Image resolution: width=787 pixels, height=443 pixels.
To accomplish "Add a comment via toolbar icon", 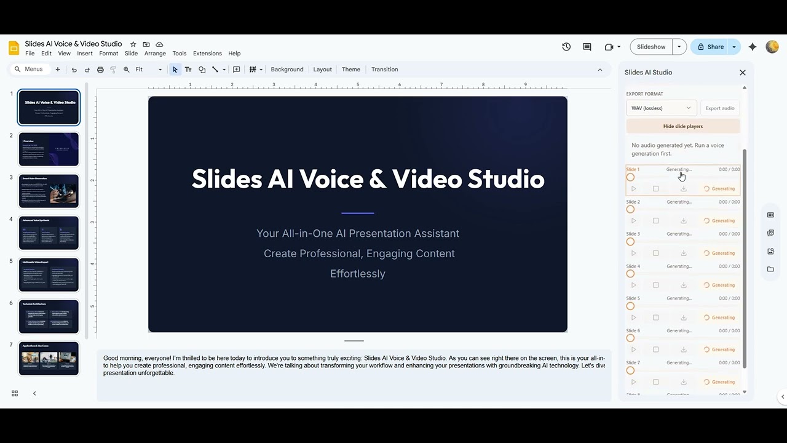I will point(237,70).
